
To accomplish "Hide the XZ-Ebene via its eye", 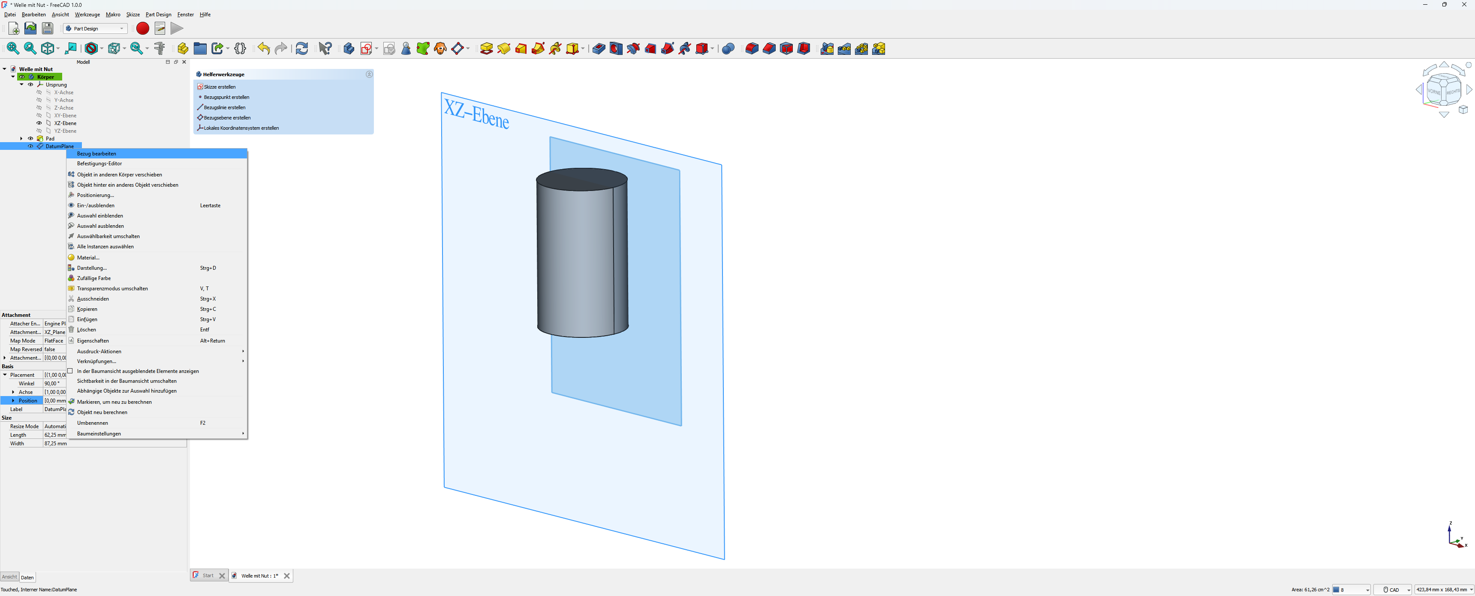I will (x=39, y=123).
